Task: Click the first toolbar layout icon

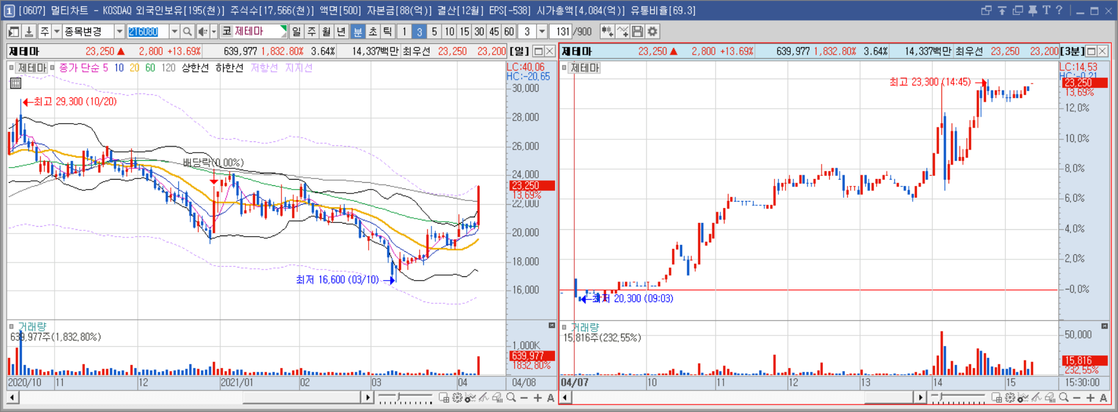Action: 14,31
